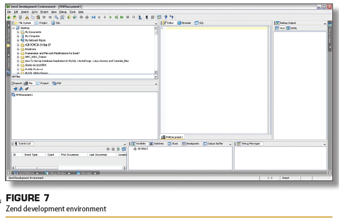This screenshot has width=339, height=218.
Task: Select the PHPDocument1 editor bottom tab
Action: 172,137
